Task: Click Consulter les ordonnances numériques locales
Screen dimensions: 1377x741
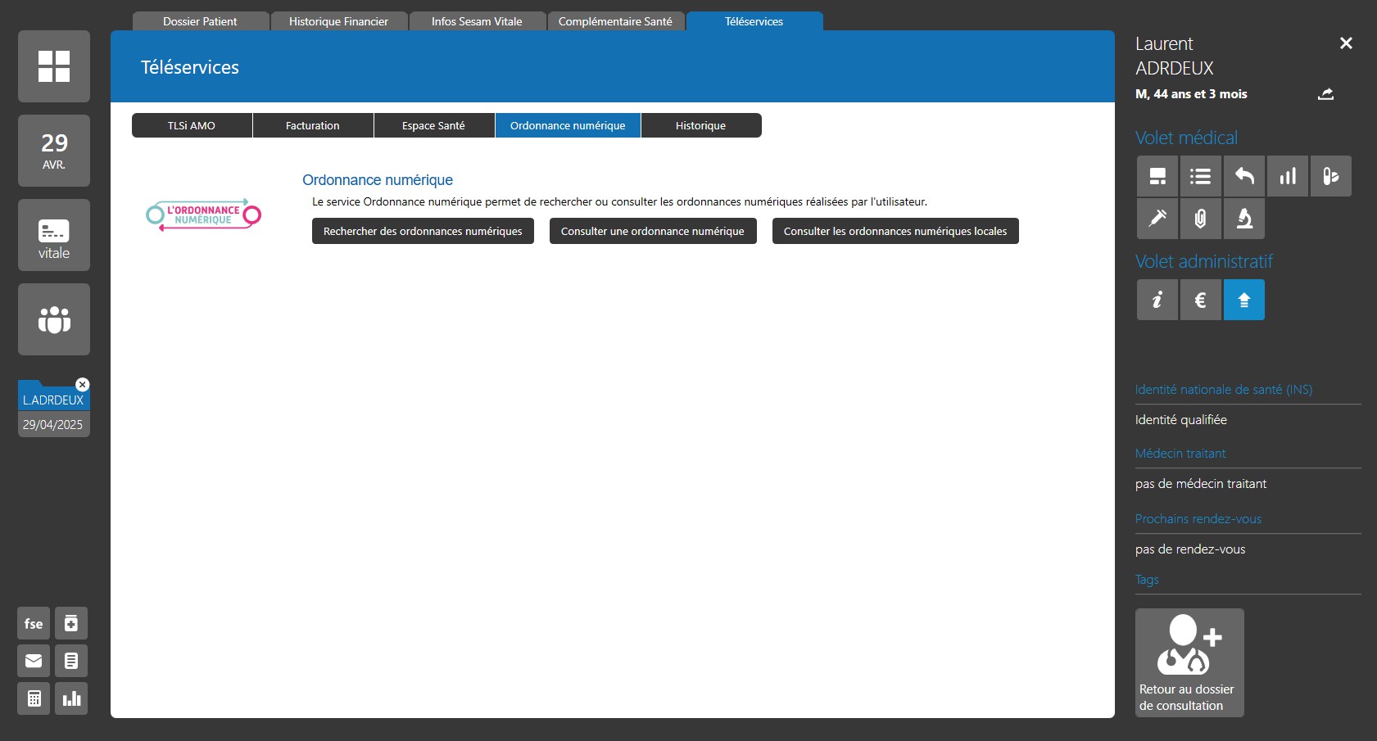Action: [x=895, y=231]
